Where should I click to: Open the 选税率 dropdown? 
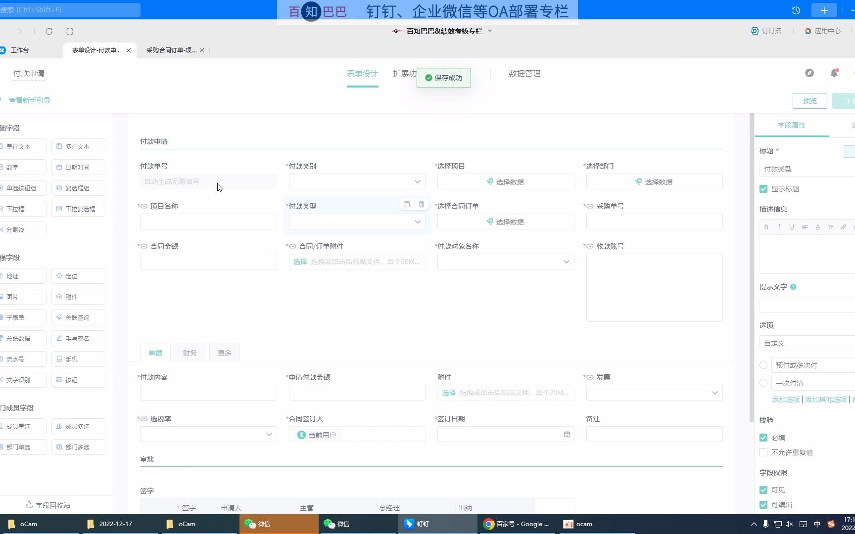208,434
